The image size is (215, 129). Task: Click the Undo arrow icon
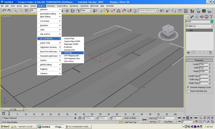tap(4, 11)
